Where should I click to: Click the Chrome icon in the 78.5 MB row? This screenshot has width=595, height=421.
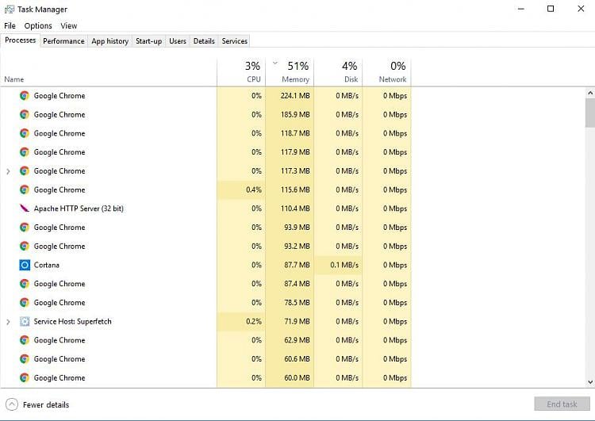point(25,302)
